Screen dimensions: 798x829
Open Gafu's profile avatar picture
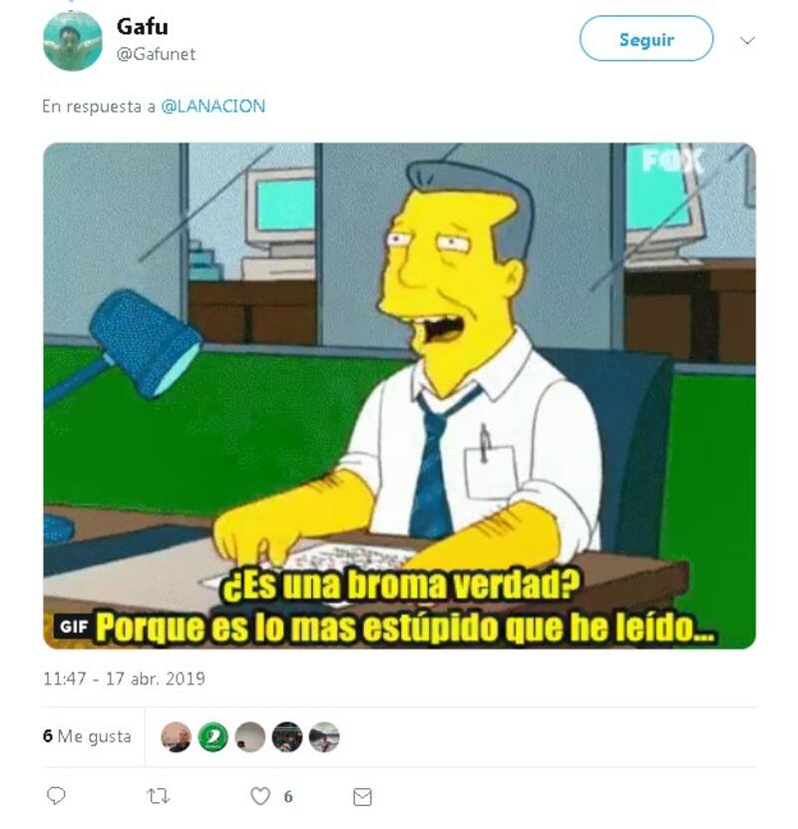click(x=73, y=41)
